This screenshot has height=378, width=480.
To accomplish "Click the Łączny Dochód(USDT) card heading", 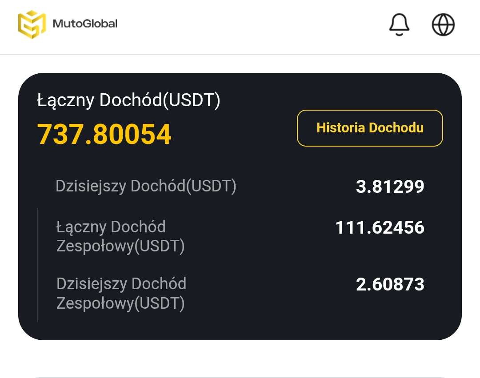I will coord(128,100).
